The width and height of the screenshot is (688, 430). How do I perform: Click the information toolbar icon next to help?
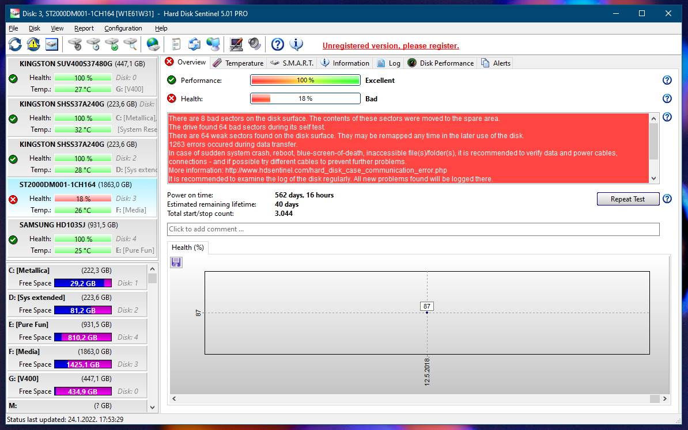click(295, 44)
